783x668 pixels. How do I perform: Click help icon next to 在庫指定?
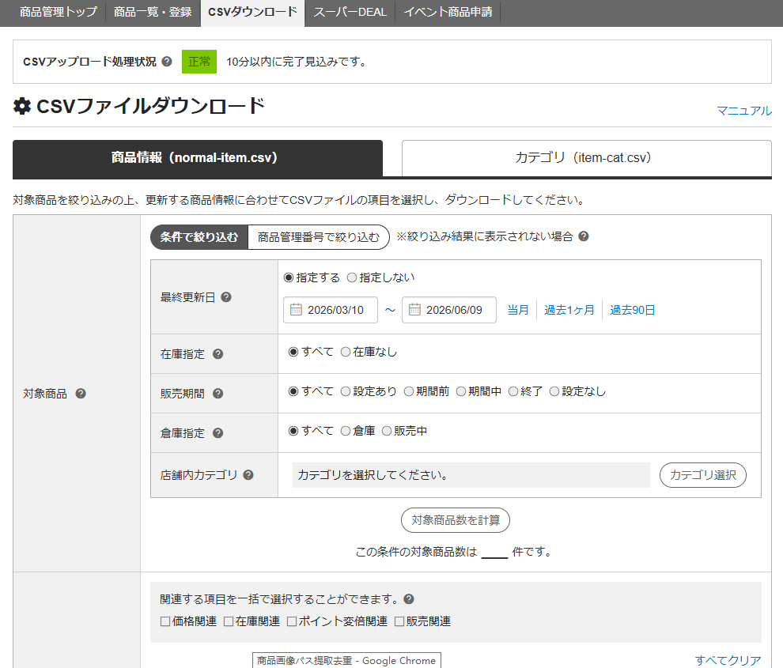click(x=217, y=354)
